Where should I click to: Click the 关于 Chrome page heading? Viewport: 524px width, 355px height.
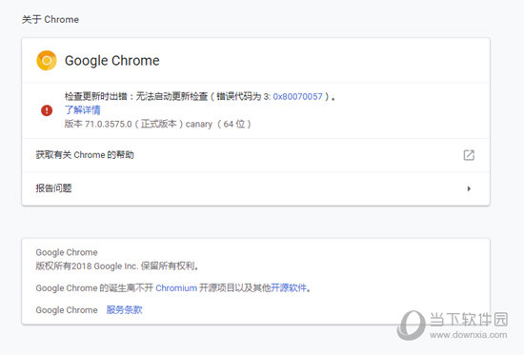tap(50, 19)
